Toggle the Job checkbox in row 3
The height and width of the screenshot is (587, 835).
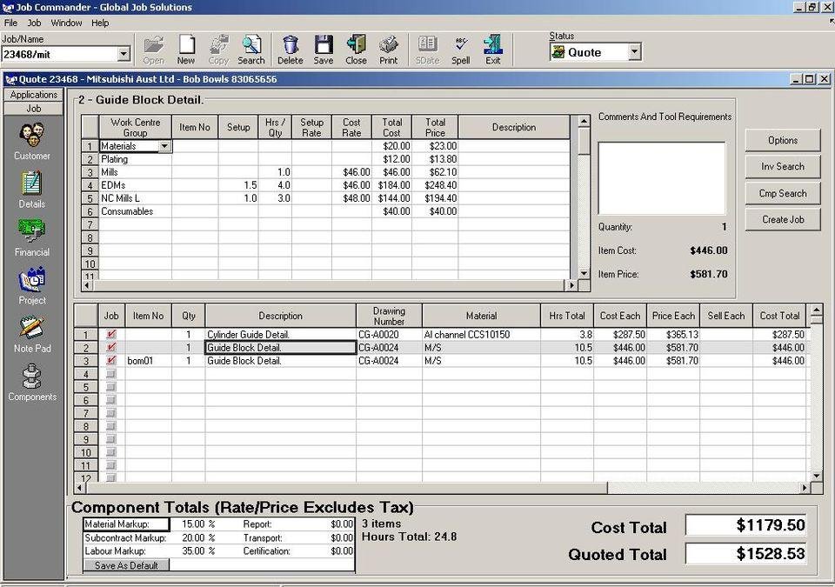coord(110,361)
